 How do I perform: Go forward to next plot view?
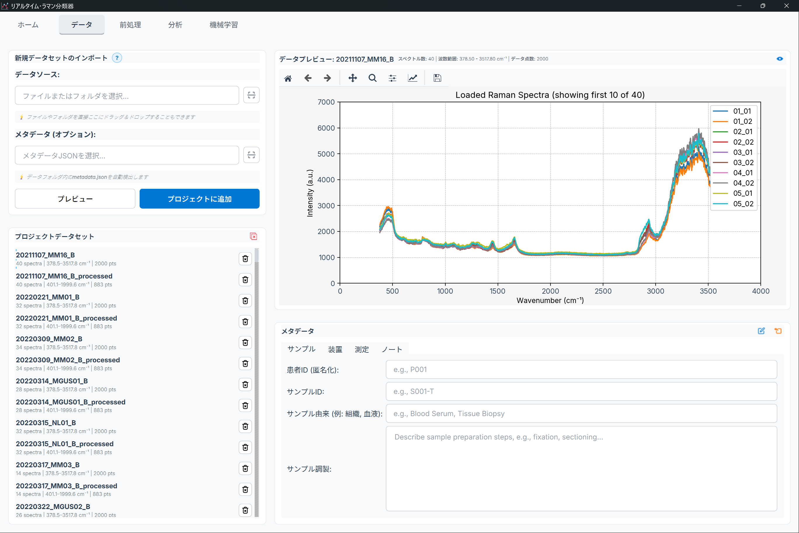click(x=327, y=78)
